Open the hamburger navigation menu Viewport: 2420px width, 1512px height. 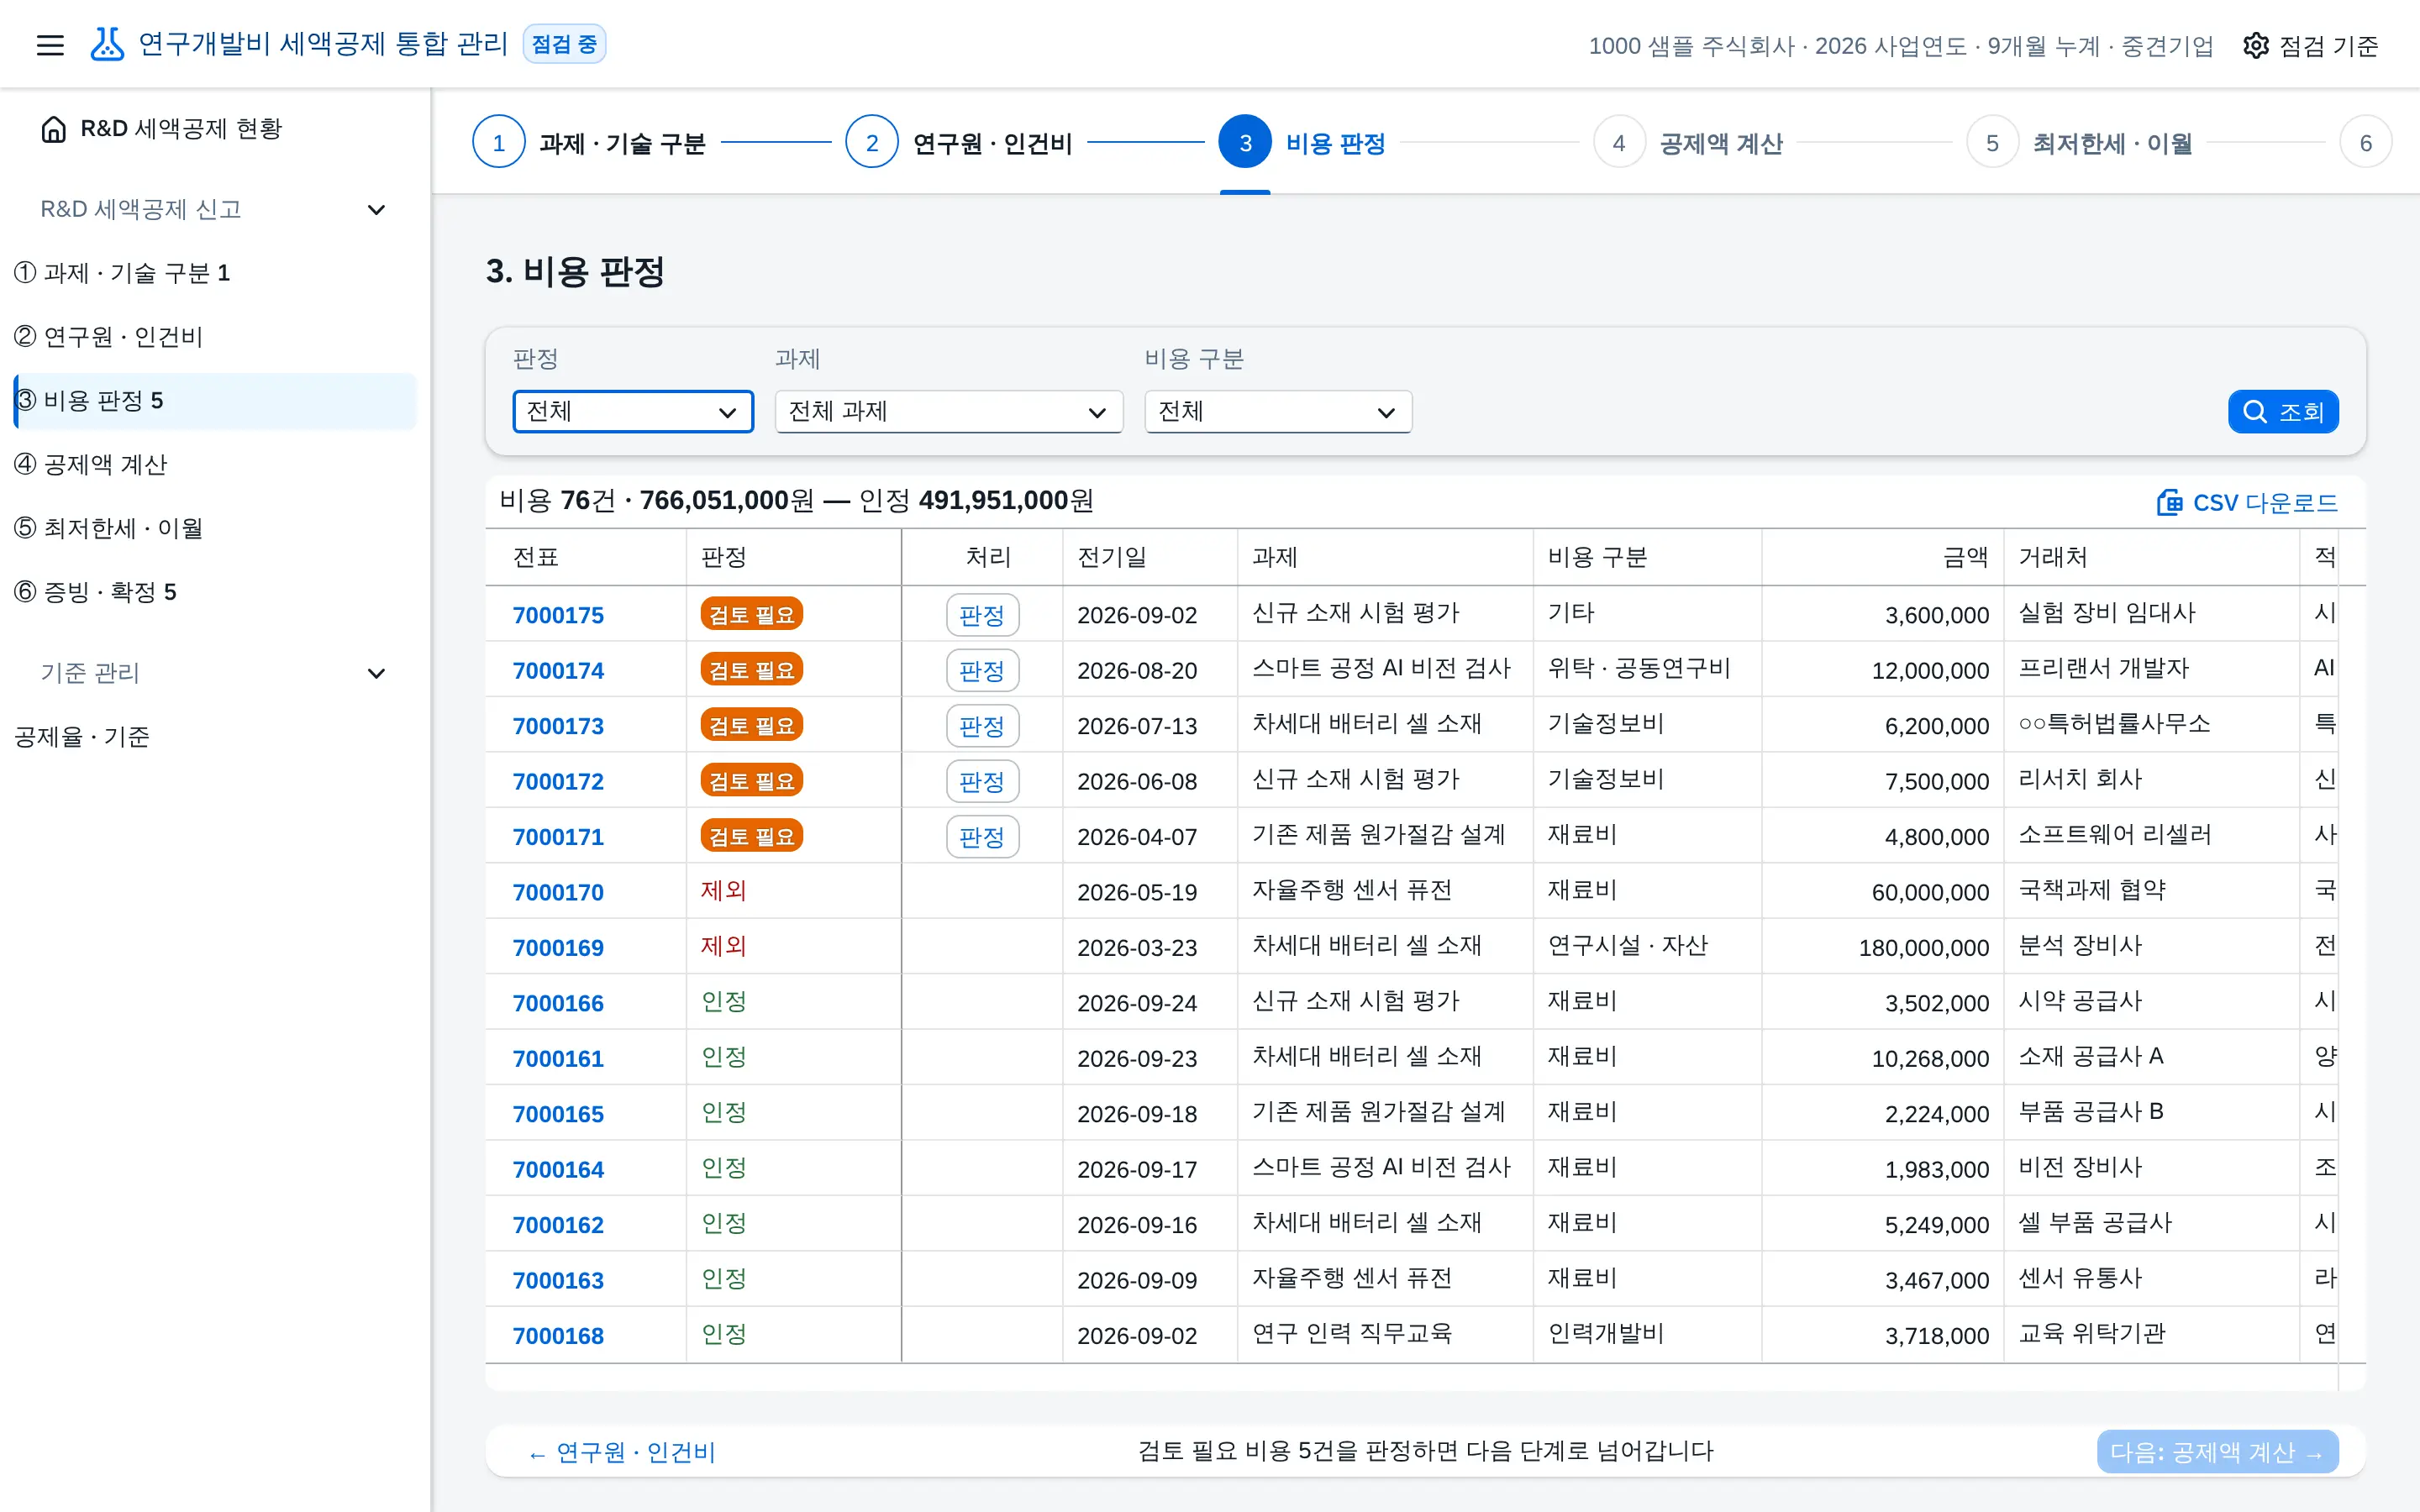click(x=50, y=45)
